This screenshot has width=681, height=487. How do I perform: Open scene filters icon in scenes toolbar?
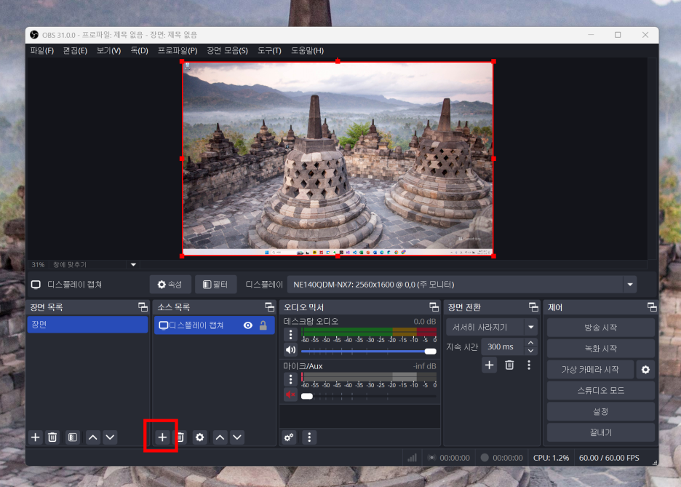coord(73,437)
